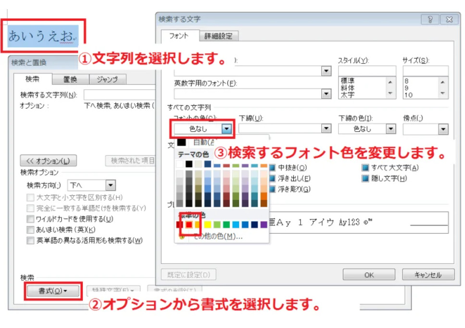
Task: Click the 書式 format button
Action: click(x=52, y=291)
